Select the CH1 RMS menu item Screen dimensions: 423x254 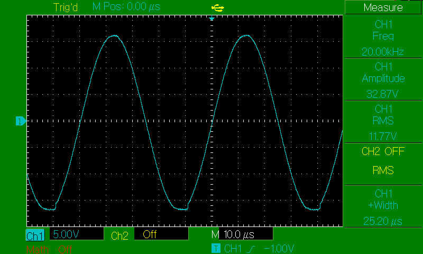383,122
